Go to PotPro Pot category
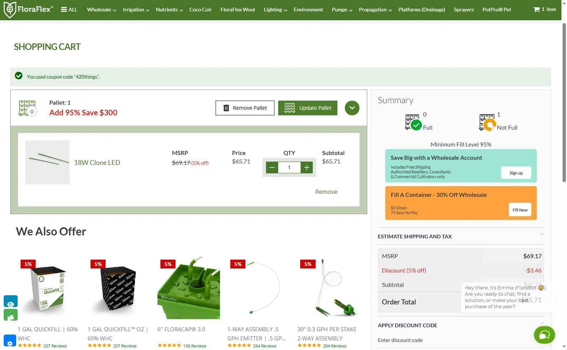The height and width of the screenshot is (350, 567). point(497,10)
